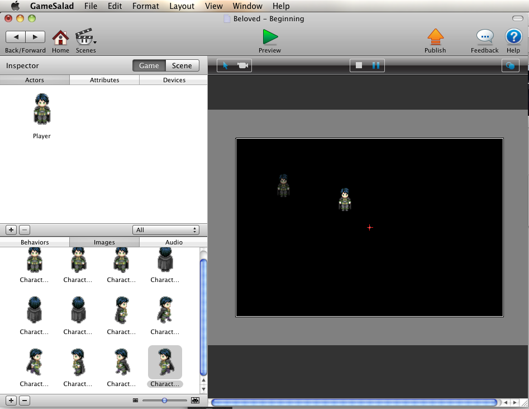
Task: Select the bright Player actor in scene
Action: point(345,200)
